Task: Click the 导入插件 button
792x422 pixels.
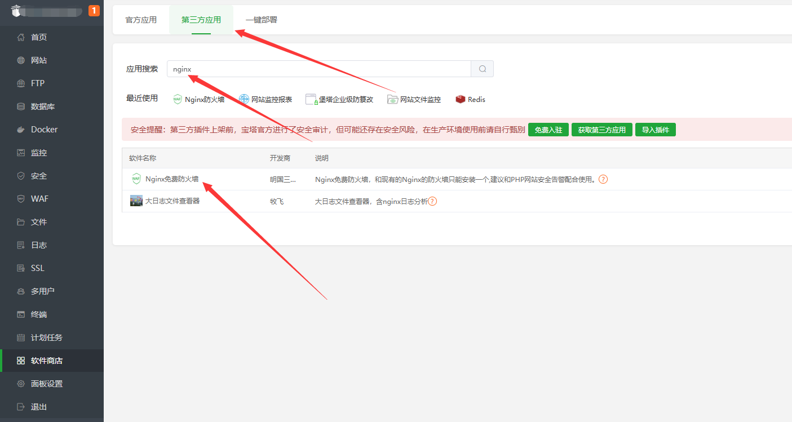Action: pyautogui.click(x=656, y=130)
